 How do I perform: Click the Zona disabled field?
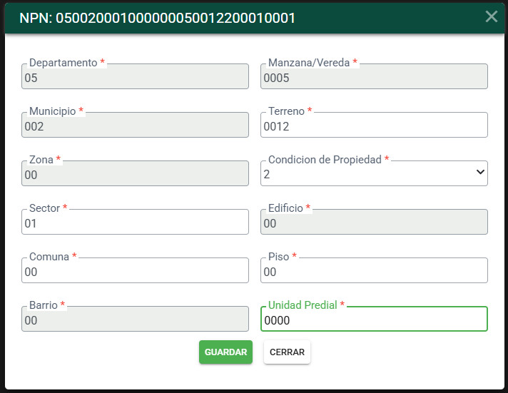(x=135, y=173)
